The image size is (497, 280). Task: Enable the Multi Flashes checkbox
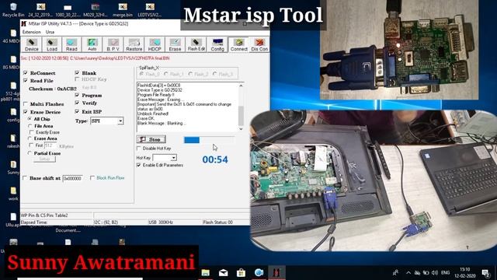(26, 103)
